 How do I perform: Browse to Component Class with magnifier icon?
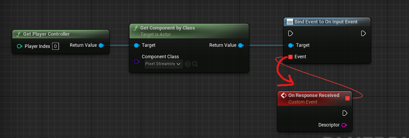pos(195,64)
